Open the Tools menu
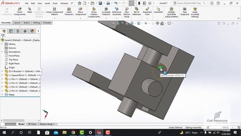Screen dimensions: 241x136 [55, 3]
